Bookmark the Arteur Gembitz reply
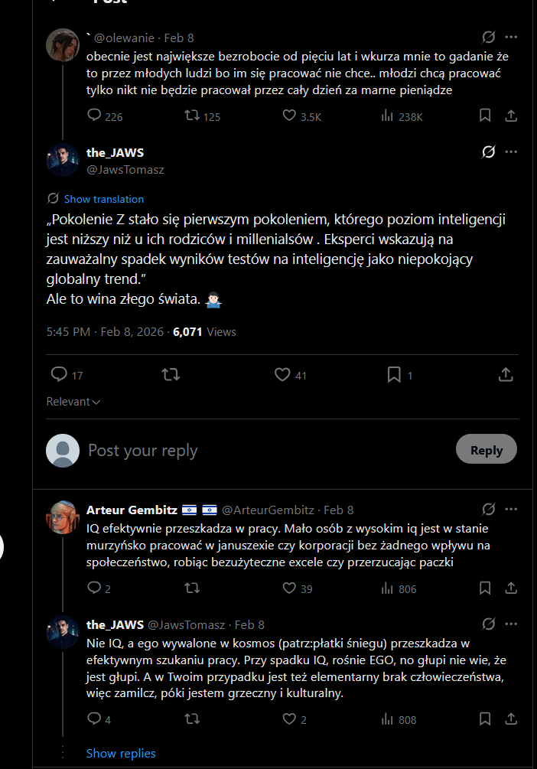Image resolution: width=537 pixels, height=769 pixels. point(485,588)
